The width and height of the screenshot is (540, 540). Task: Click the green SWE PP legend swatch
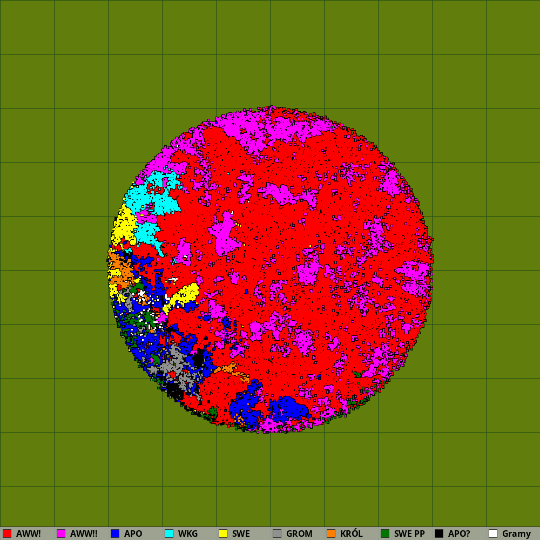pos(385,534)
